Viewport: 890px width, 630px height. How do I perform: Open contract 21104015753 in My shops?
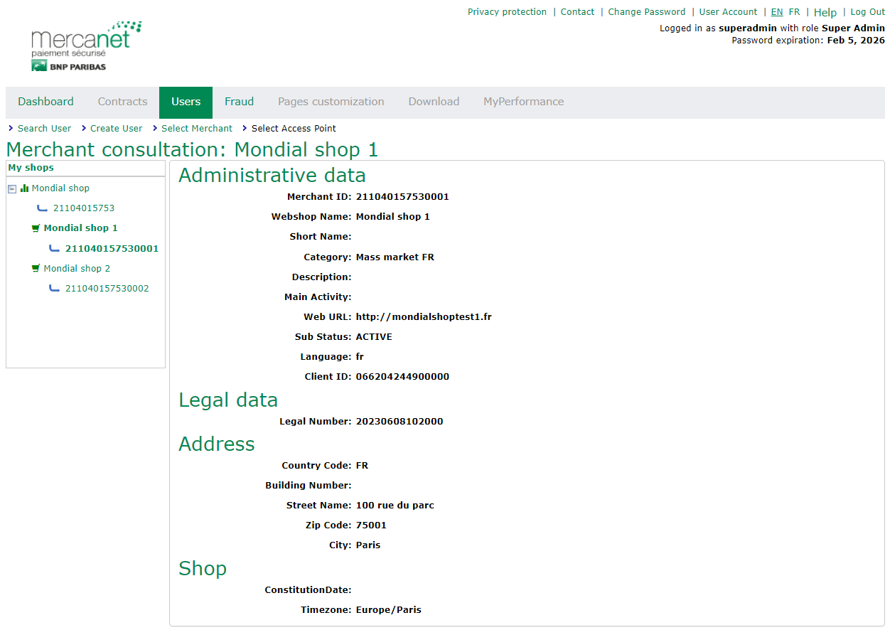[84, 208]
